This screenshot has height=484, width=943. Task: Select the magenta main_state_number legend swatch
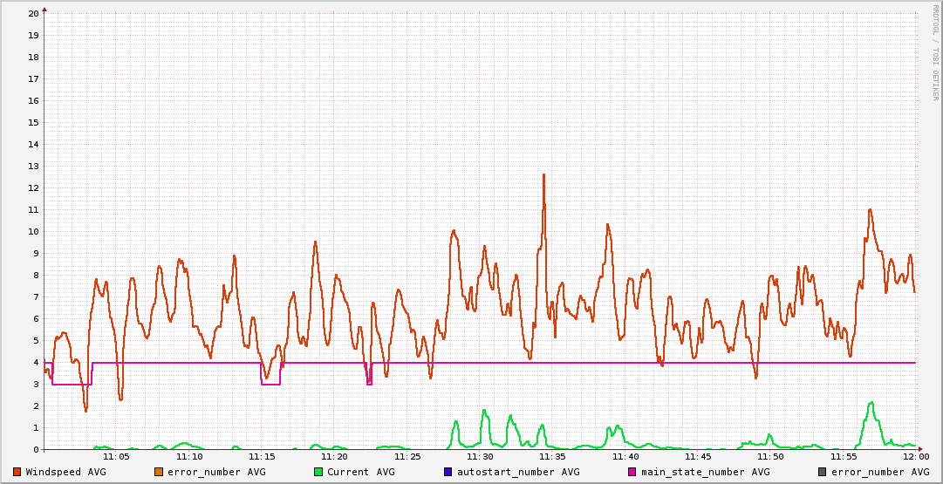point(632,472)
